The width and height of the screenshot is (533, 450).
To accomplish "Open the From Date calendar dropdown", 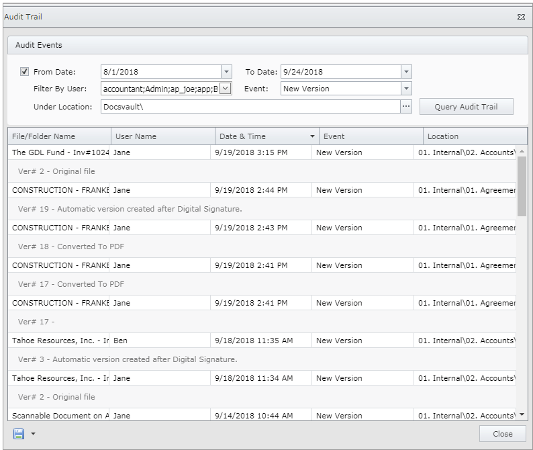I will click(226, 72).
